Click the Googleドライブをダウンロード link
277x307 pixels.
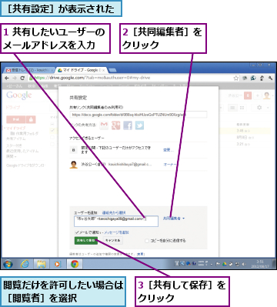25,165
